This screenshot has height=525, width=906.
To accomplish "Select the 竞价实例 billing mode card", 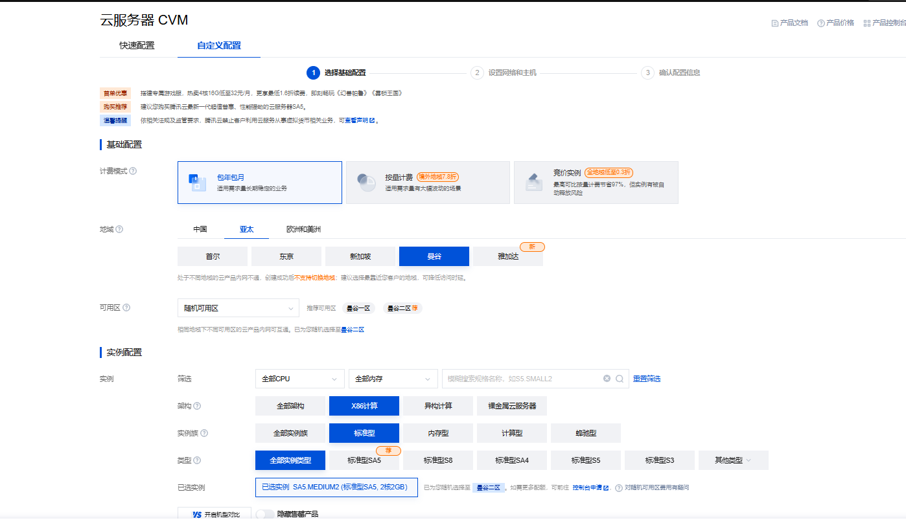I will pyautogui.click(x=596, y=183).
